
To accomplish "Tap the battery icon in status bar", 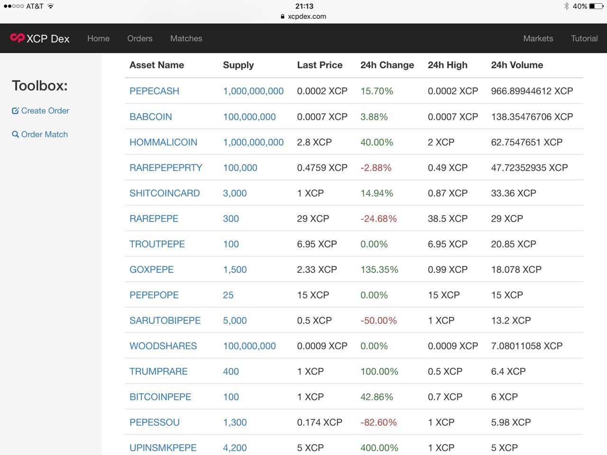I will click(x=596, y=6).
